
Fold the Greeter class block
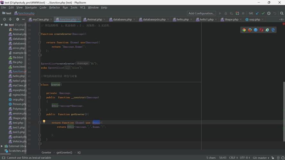click(x=39, y=84)
